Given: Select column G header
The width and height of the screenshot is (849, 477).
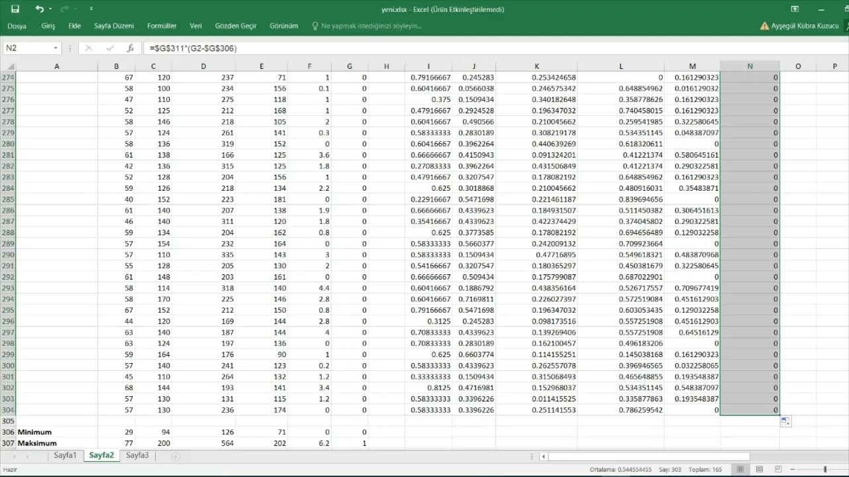Looking at the screenshot, I should point(350,66).
